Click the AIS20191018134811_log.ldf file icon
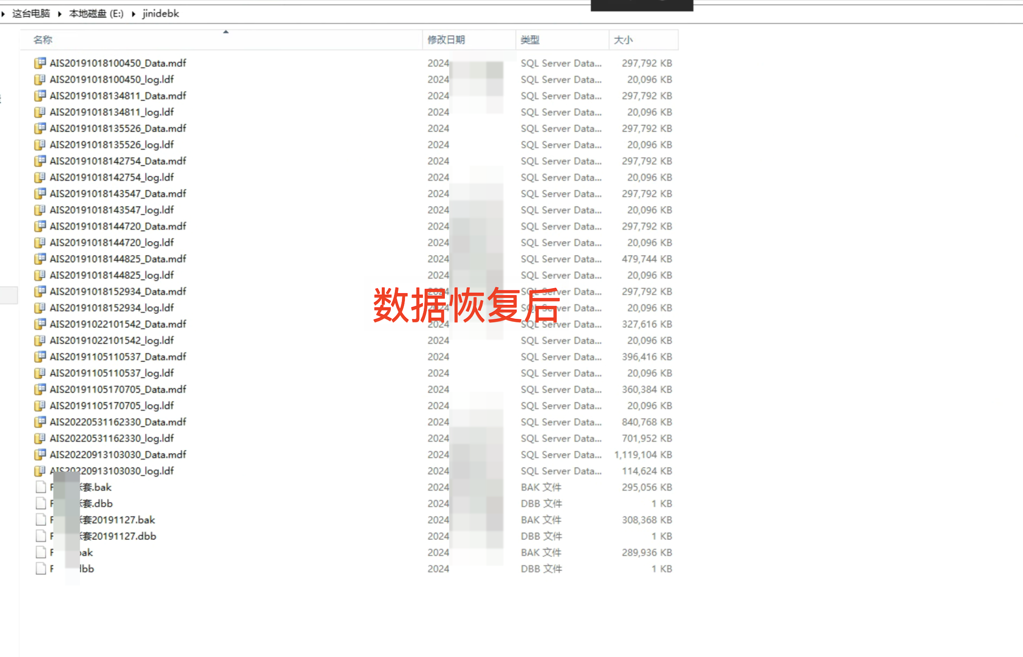 [40, 112]
